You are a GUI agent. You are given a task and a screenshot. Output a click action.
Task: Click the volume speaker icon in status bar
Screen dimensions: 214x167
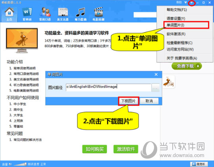[x=10, y=164]
